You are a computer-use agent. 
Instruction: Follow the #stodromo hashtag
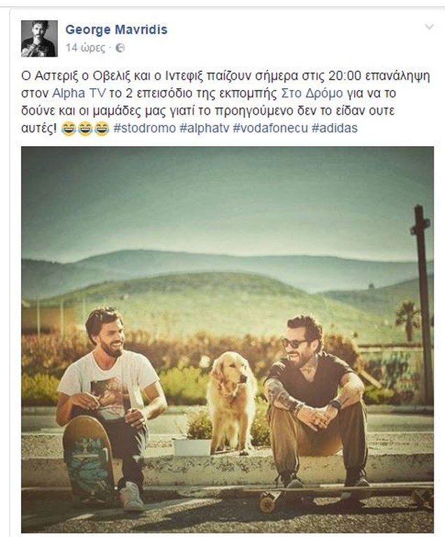tap(145, 128)
